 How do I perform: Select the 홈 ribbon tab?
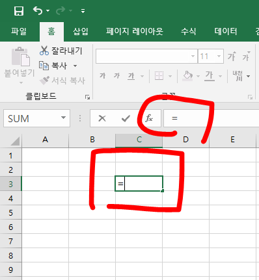51,32
